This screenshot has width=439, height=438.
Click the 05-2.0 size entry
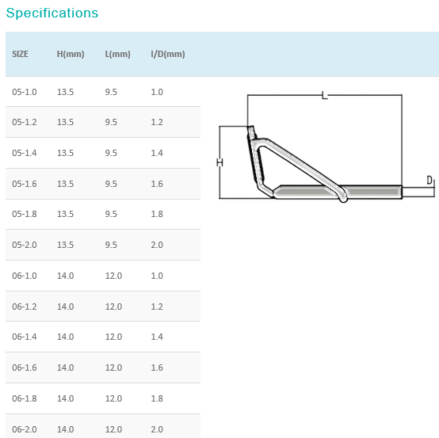(25, 245)
